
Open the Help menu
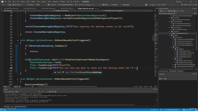click(68, 2)
